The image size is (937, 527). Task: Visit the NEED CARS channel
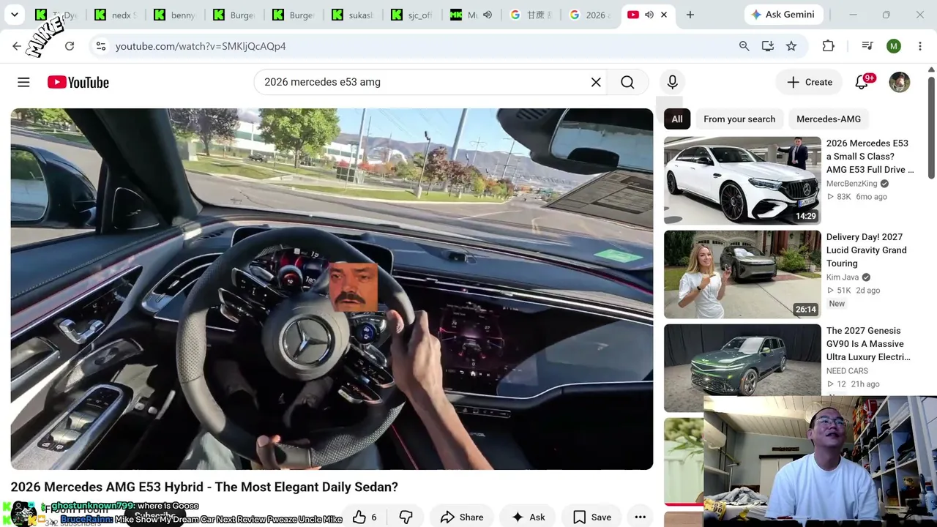(847, 371)
